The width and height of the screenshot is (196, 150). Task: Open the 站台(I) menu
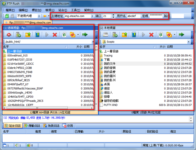pyautogui.click(x=63, y=10)
